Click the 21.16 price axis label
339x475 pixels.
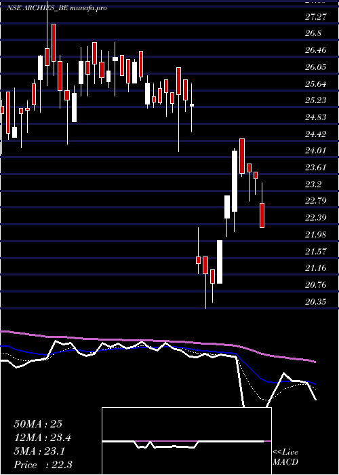(315, 268)
